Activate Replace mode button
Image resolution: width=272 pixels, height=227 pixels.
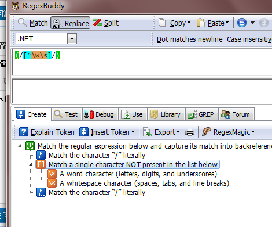click(70, 23)
